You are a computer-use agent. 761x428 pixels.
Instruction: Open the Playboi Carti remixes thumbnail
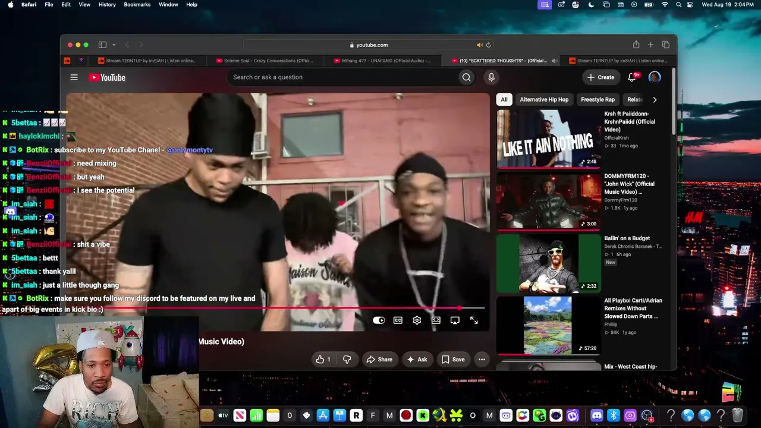click(x=549, y=325)
